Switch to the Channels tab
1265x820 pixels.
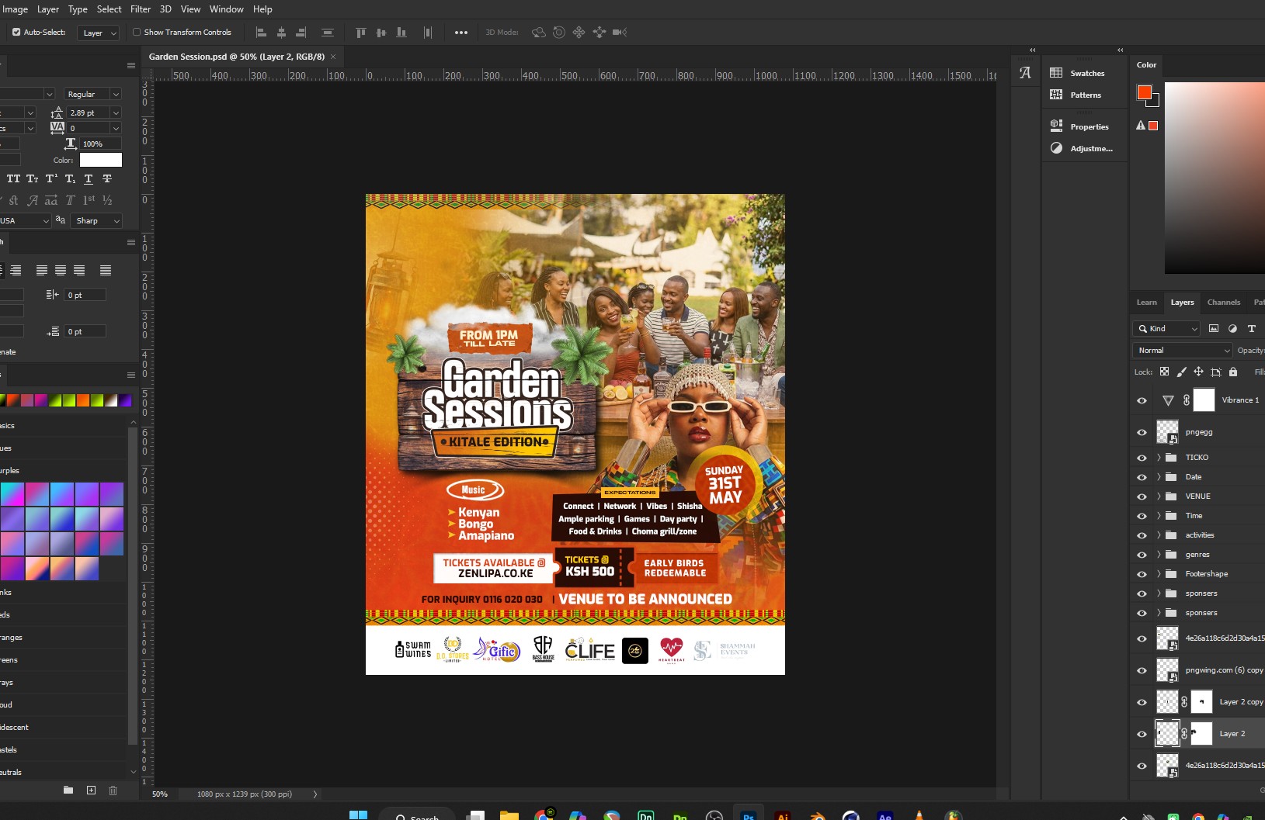coord(1223,303)
